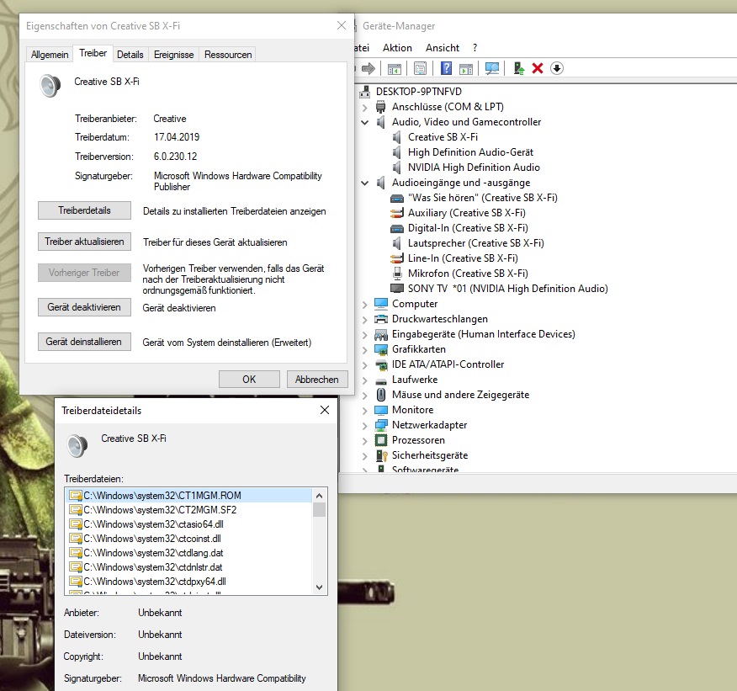
Task: Select ctdlang.dat driver file
Action: [188, 553]
